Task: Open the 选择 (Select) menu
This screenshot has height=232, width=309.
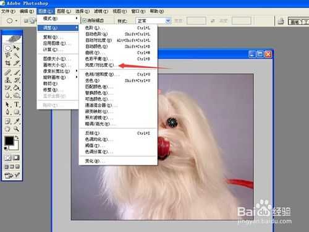Action: pyautogui.click(x=82, y=11)
